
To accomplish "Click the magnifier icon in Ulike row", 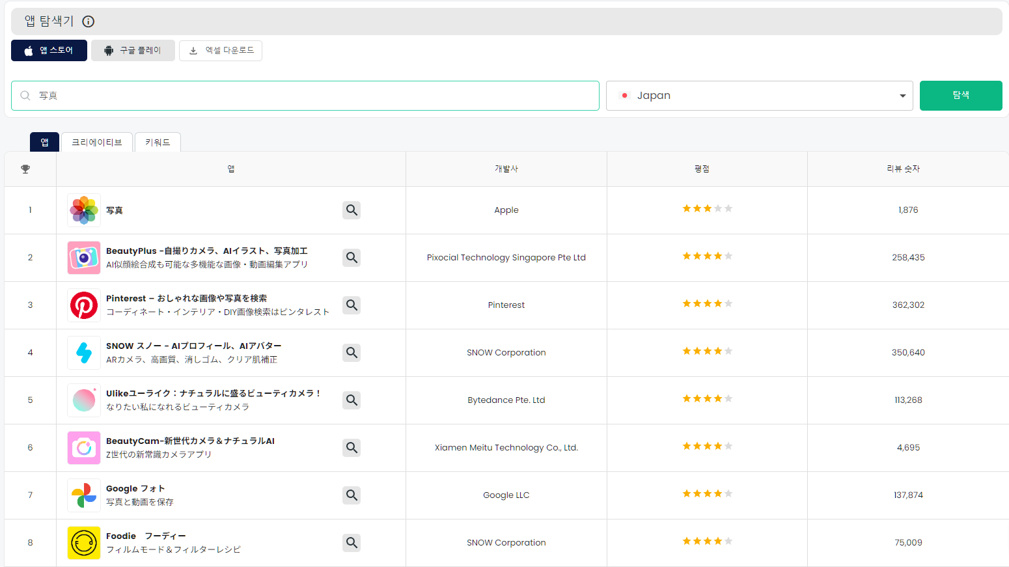I will click(x=352, y=400).
